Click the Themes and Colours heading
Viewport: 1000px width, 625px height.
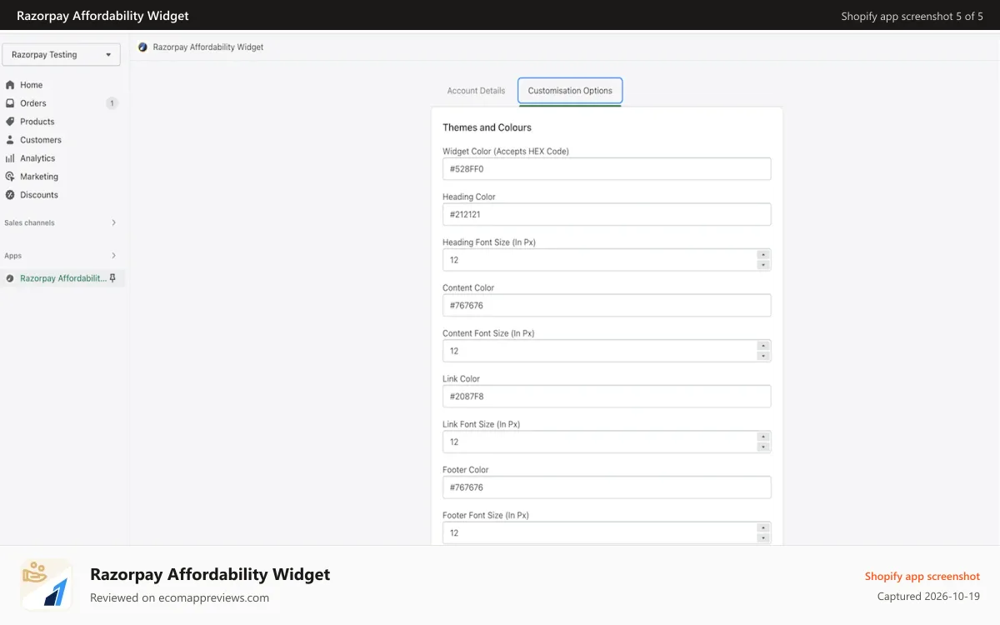(487, 127)
